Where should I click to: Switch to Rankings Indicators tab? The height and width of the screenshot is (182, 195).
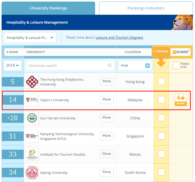[146, 8]
